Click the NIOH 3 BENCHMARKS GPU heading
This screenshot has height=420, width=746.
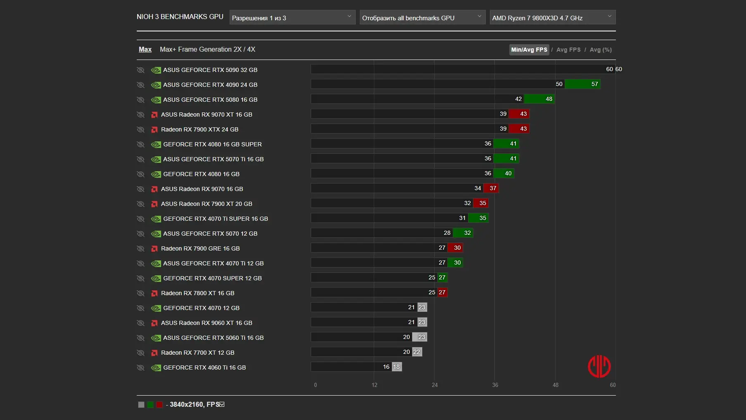180,17
